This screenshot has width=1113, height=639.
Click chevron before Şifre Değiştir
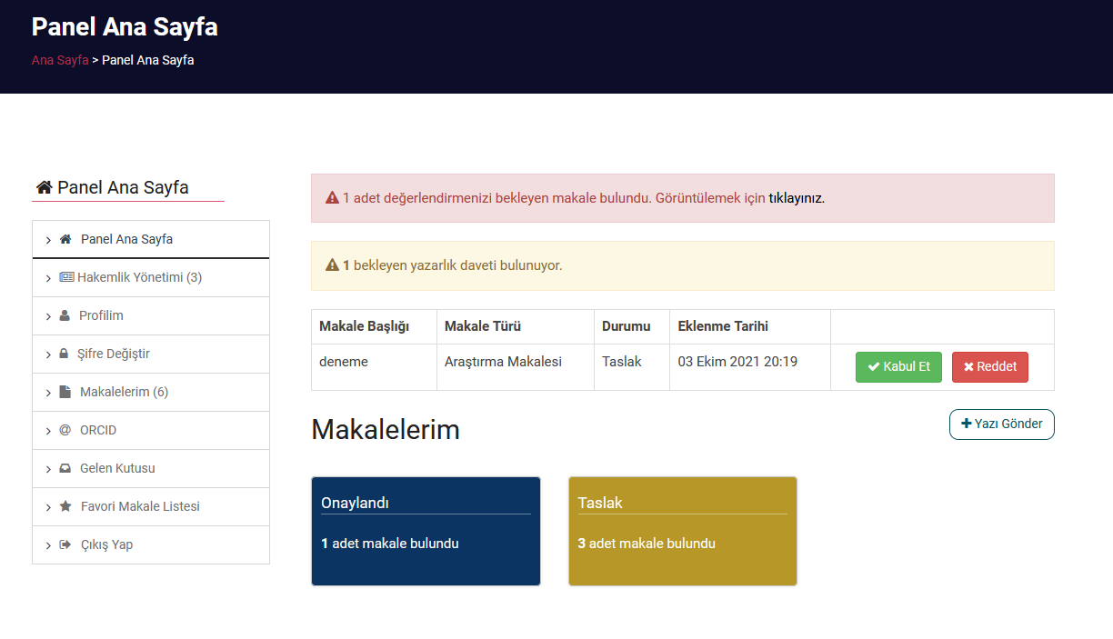[48, 354]
